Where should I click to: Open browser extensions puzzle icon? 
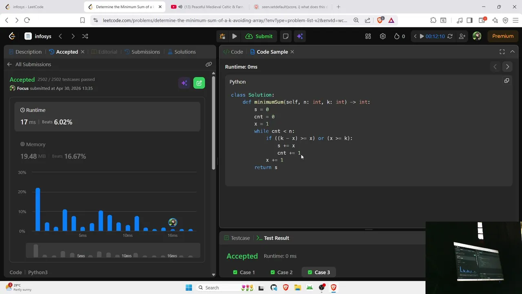point(433,20)
